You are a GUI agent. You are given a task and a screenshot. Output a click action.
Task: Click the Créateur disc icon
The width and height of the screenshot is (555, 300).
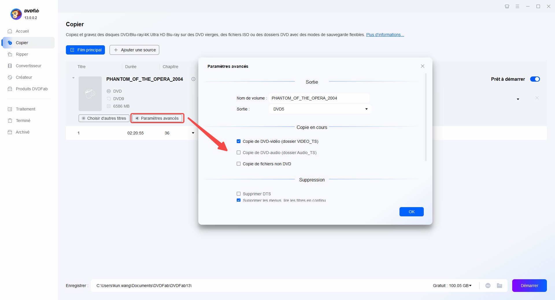coord(10,77)
